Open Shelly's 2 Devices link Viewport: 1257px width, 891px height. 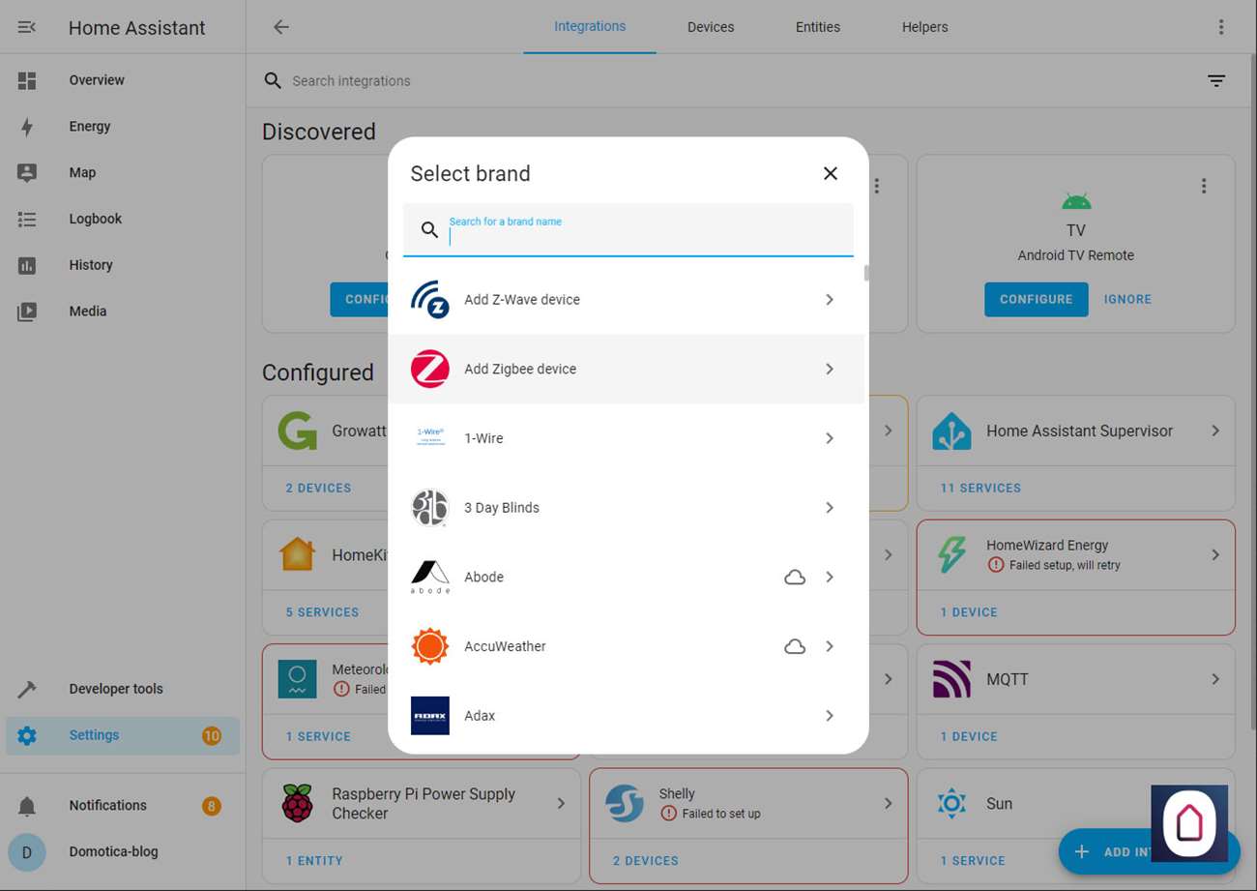[x=646, y=861]
